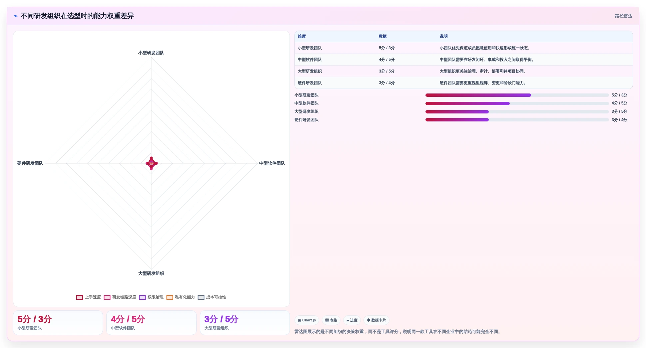Toggle the 权限治理 legend series
Image resolution: width=646 pixels, height=348 pixels.
tap(151, 297)
